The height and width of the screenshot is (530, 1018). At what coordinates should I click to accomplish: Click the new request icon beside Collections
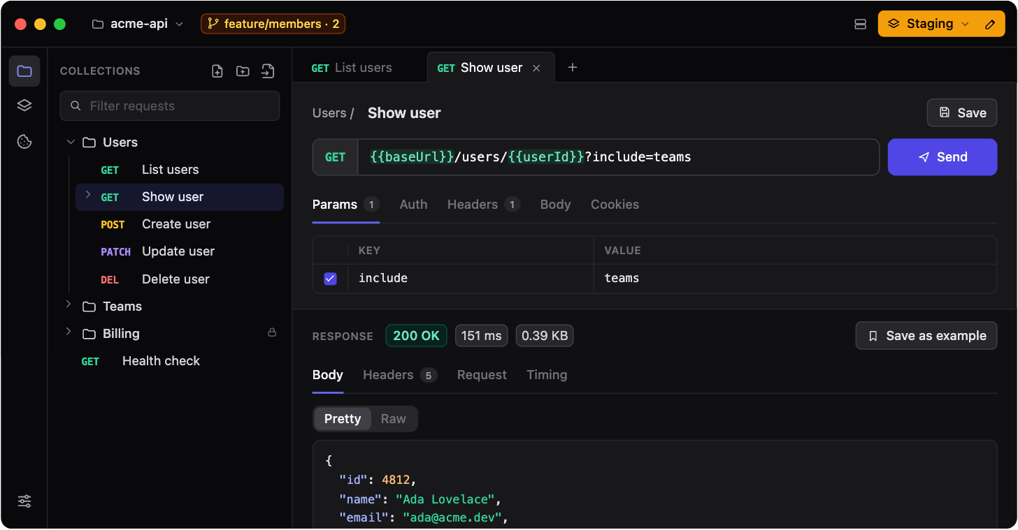pyautogui.click(x=217, y=71)
